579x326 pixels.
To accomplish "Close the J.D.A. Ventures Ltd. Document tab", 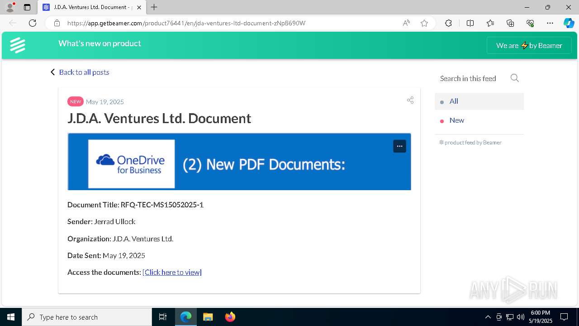I will coord(139,7).
